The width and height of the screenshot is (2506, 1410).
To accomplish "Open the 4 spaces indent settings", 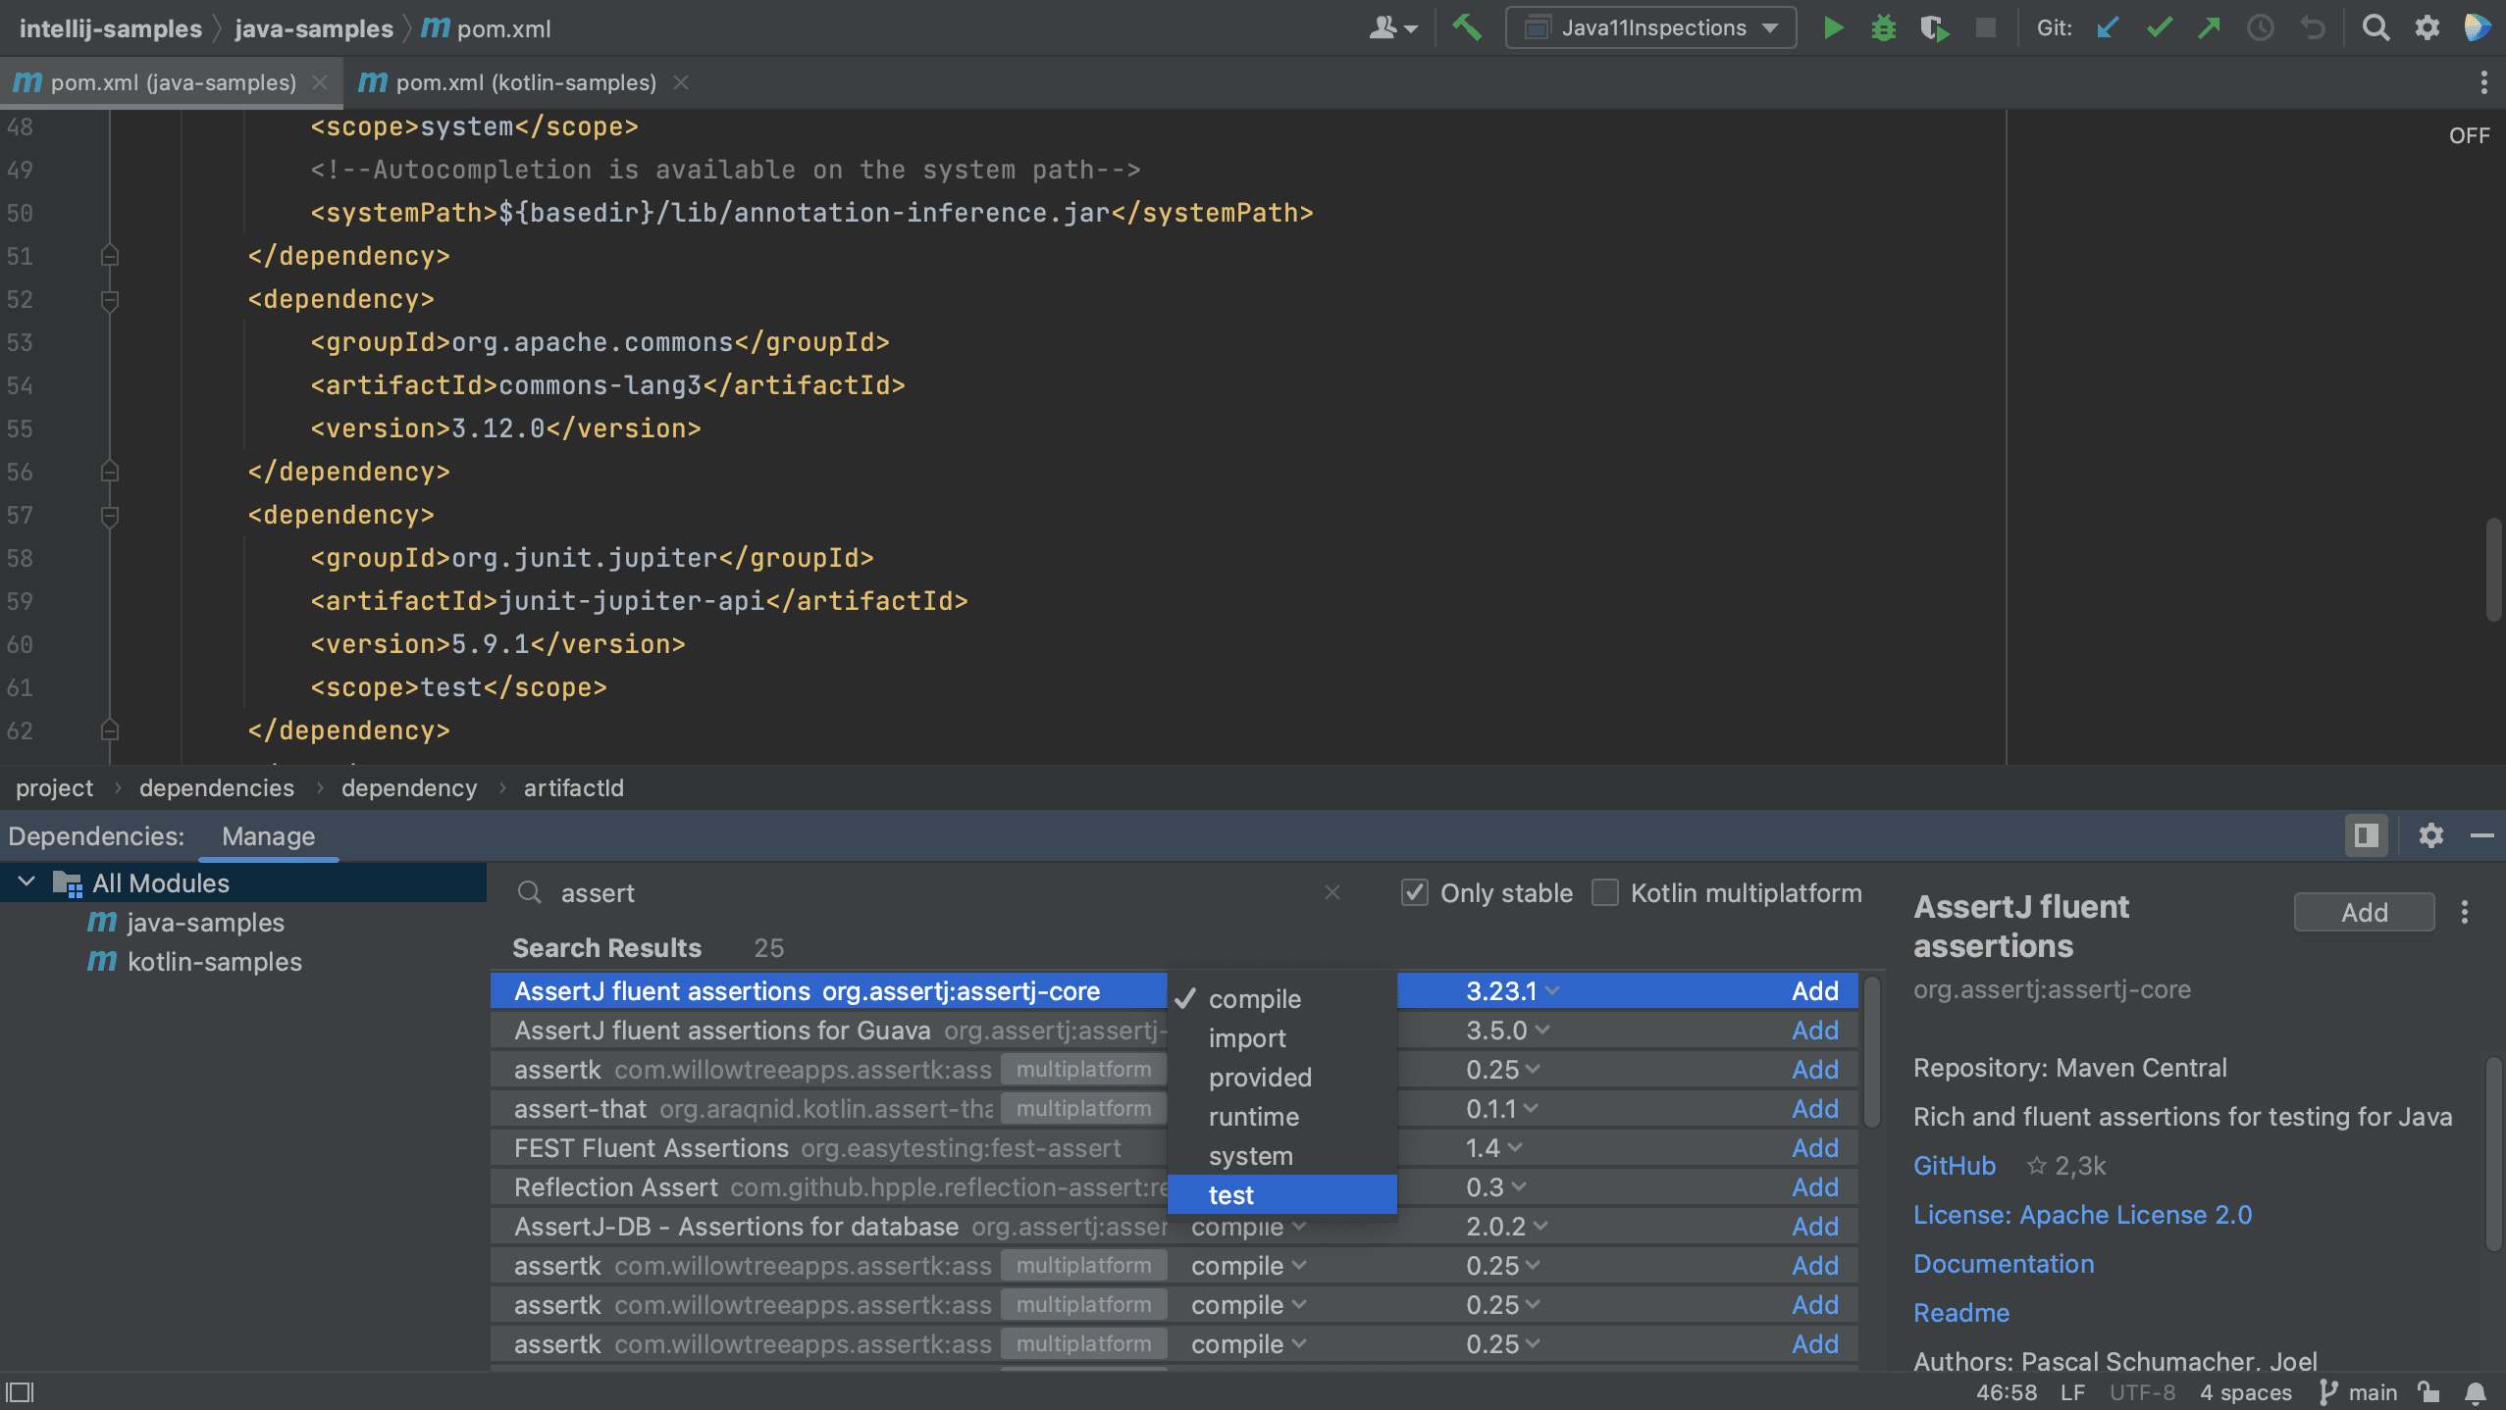I will [x=2245, y=1392].
